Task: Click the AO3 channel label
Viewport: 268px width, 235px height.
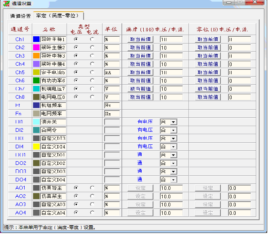Action: (x=21, y=204)
